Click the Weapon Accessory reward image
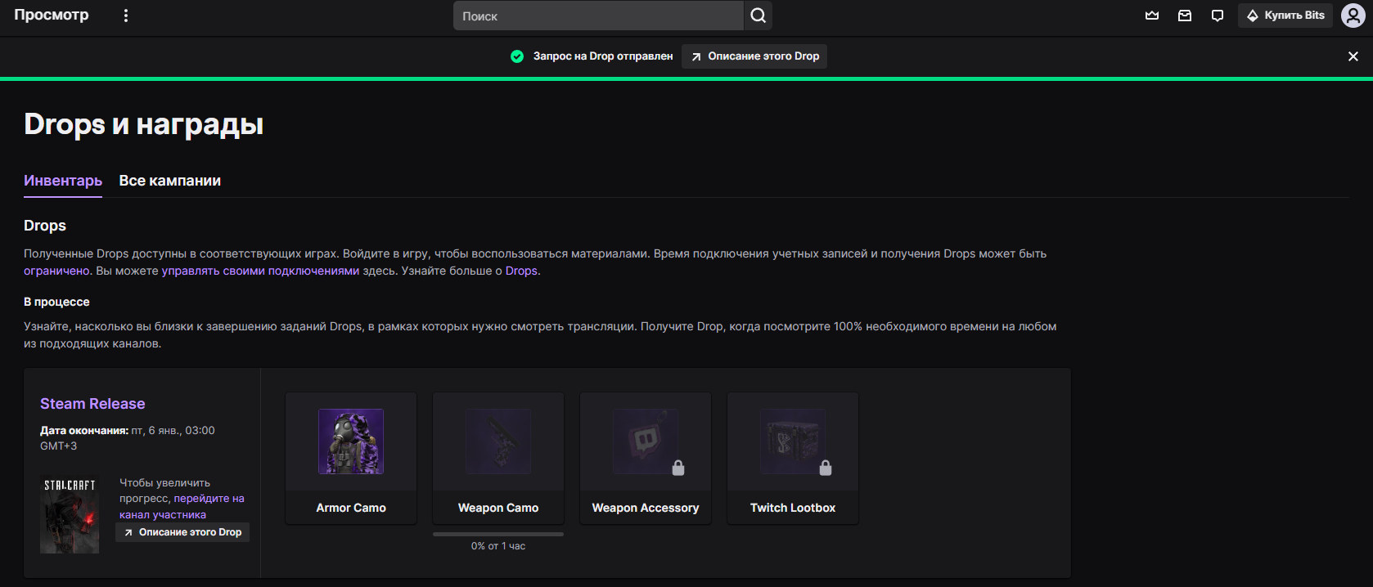Screen dimensions: 1373x587 646,441
